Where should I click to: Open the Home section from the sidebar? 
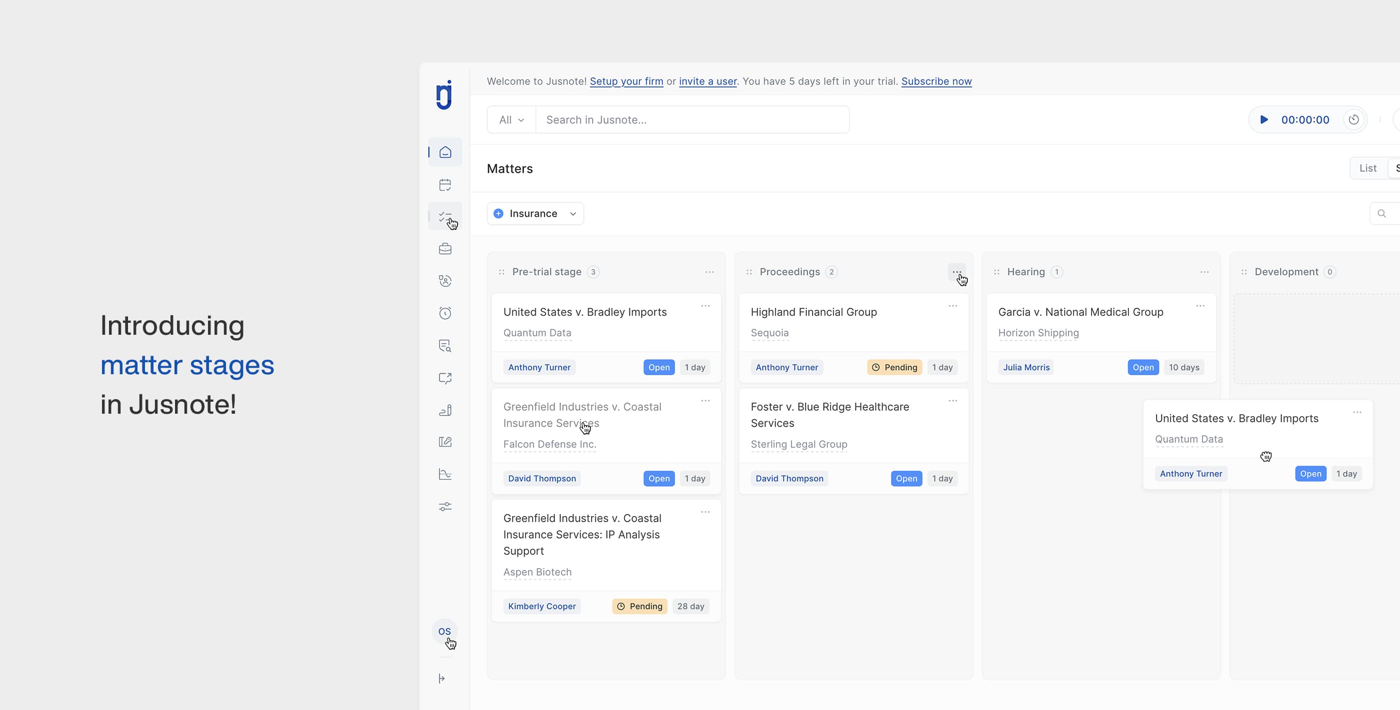445,152
